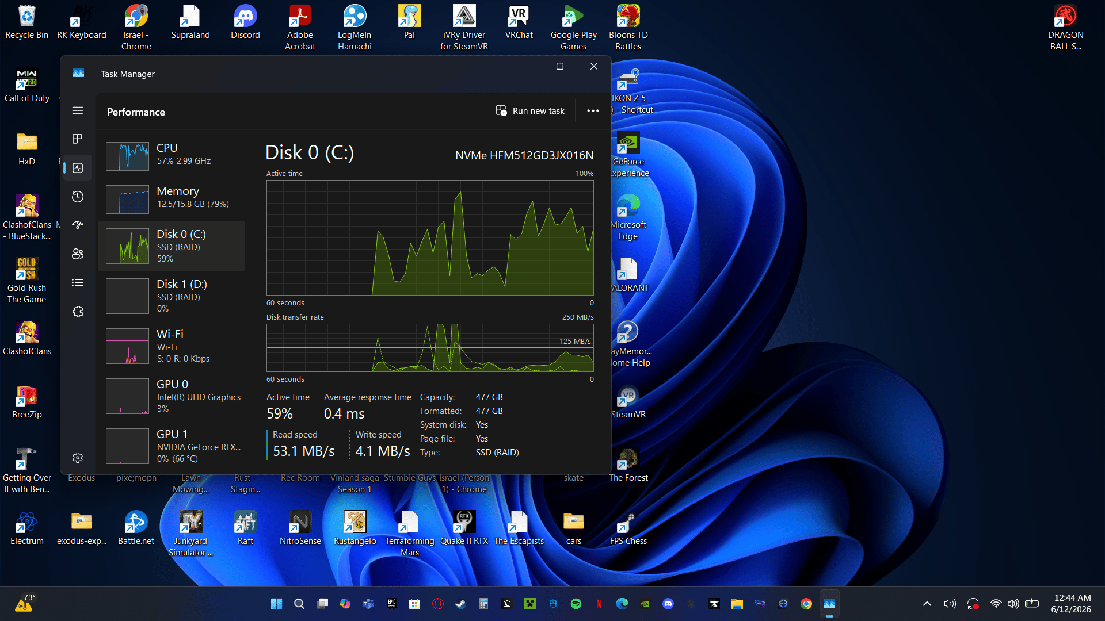Click the Disk active time graph

click(x=430, y=238)
